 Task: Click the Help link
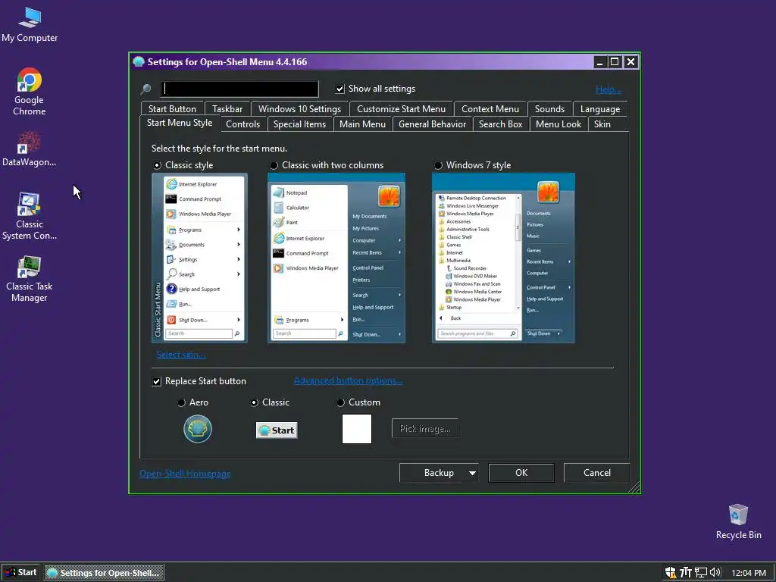click(608, 89)
